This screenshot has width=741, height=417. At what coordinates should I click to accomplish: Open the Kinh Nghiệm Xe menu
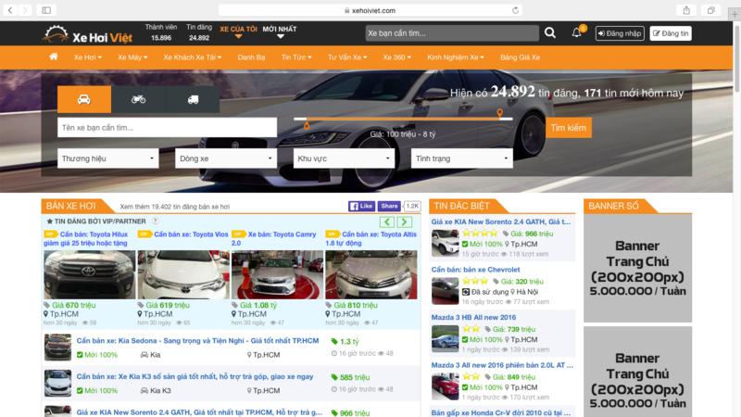click(456, 57)
